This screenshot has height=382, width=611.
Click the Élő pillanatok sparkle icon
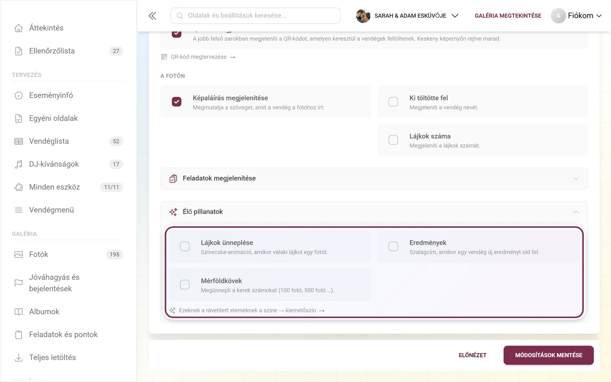click(173, 212)
